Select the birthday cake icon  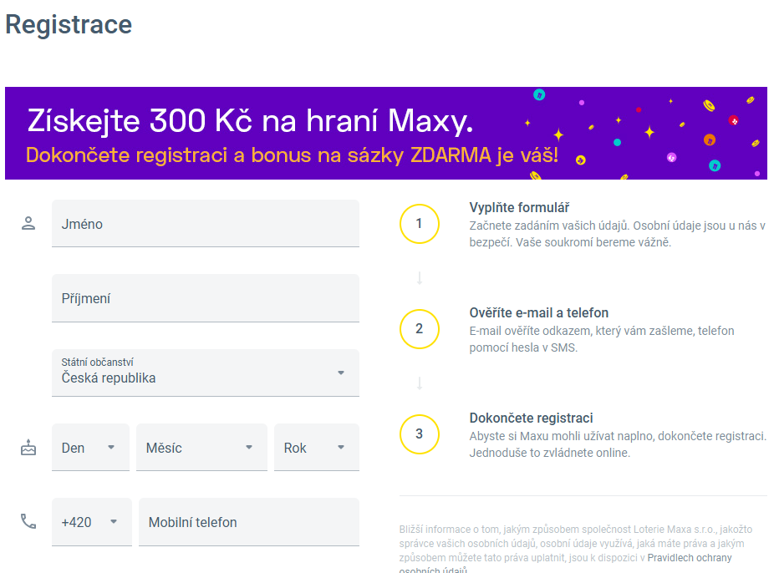[28, 447]
